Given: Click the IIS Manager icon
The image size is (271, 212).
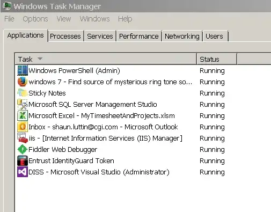Looking at the screenshot, I should (23, 138).
